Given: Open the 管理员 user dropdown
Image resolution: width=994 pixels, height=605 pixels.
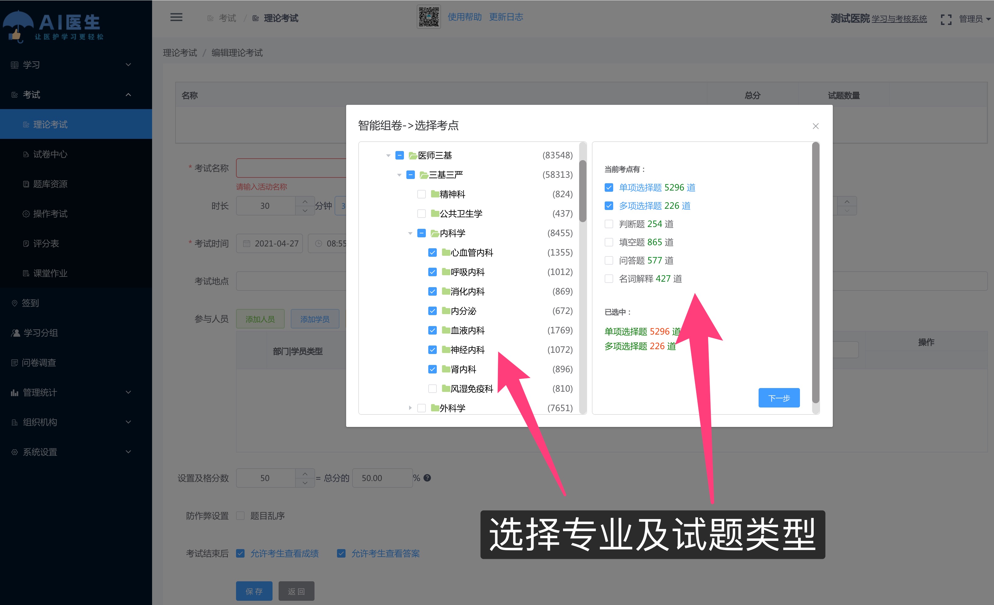Looking at the screenshot, I should (974, 19).
